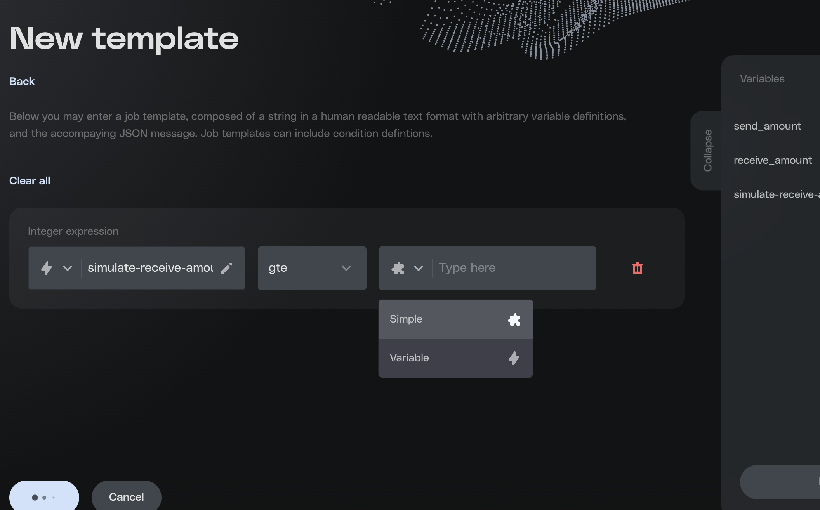Click the loading dots submit button
Screen dimensions: 820x510
point(44,497)
